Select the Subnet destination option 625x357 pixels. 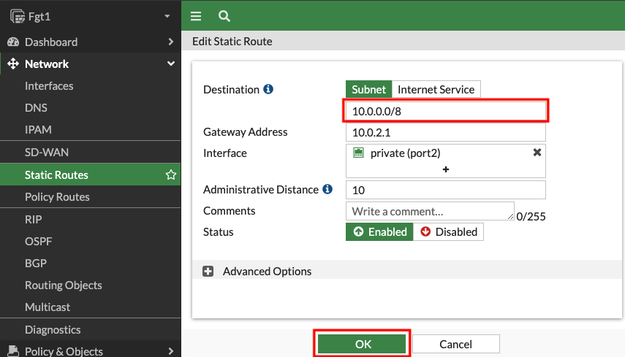tap(368, 89)
